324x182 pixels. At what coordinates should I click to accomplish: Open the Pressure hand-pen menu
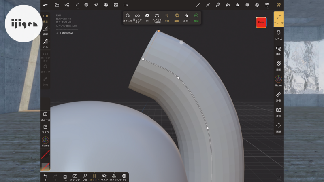pos(228,5)
